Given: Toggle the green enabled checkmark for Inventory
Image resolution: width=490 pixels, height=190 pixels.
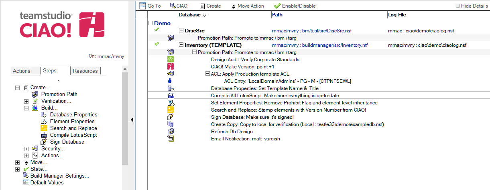Looking at the screenshot, I should click(157, 44).
